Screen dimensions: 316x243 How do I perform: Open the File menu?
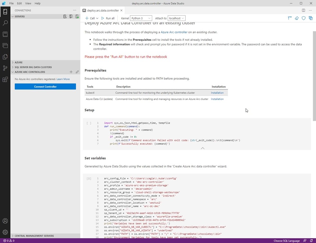[x=12, y=3]
